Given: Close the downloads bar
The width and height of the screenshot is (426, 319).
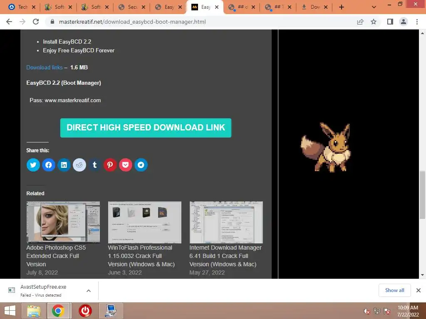Looking at the screenshot, I should pos(419,290).
